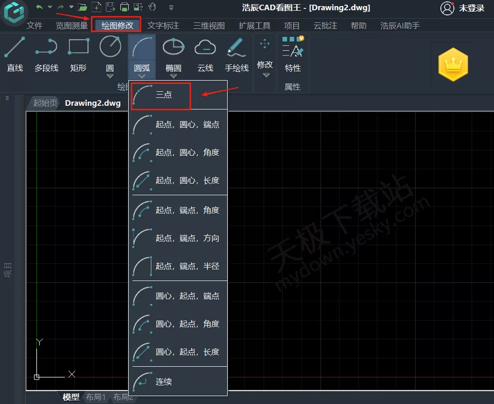The height and width of the screenshot is (404, 494).
Task: Choose 起点，端点，方向 arc option
Action: (x=179, y=238)
